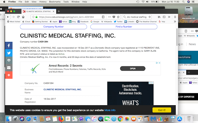198x123 pixels.
Task: Open the Firefox hamburger menu
Action: pyautogui.click(x=175, y=17)
